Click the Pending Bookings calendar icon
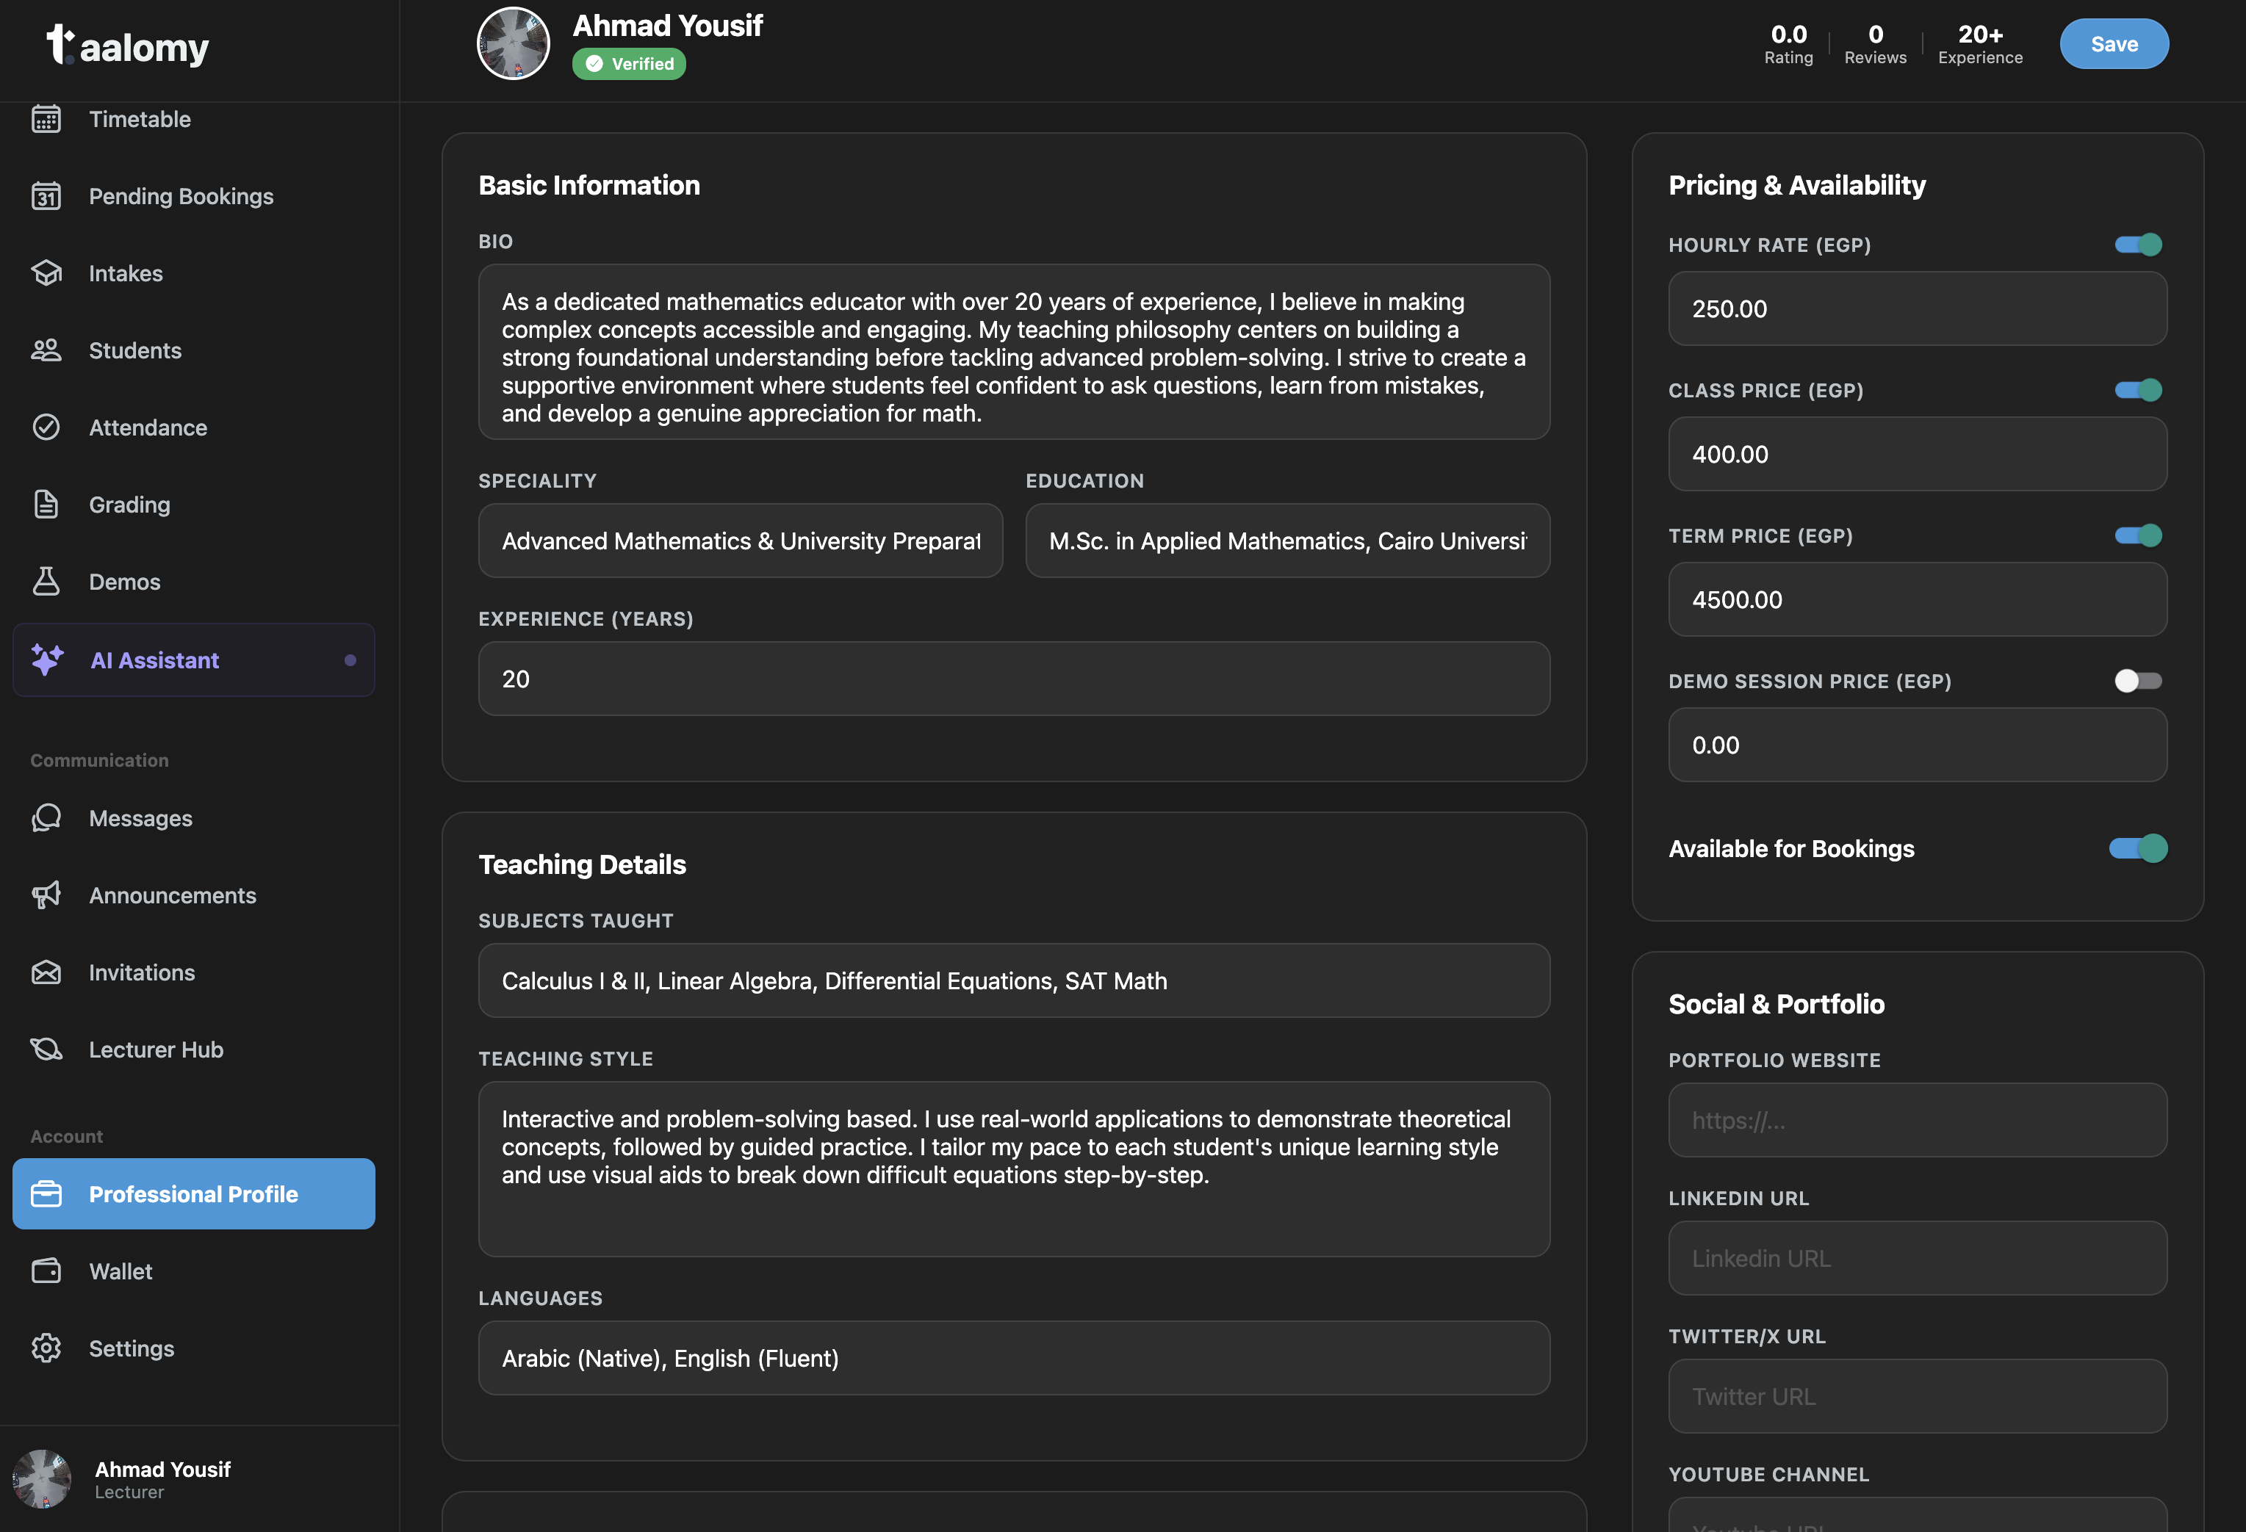 (46, 196)
